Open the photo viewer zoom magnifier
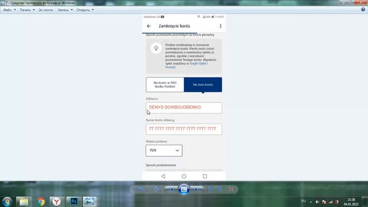This screenshot has width=368, height=207. pyautogui.click(x=141, y=189)
